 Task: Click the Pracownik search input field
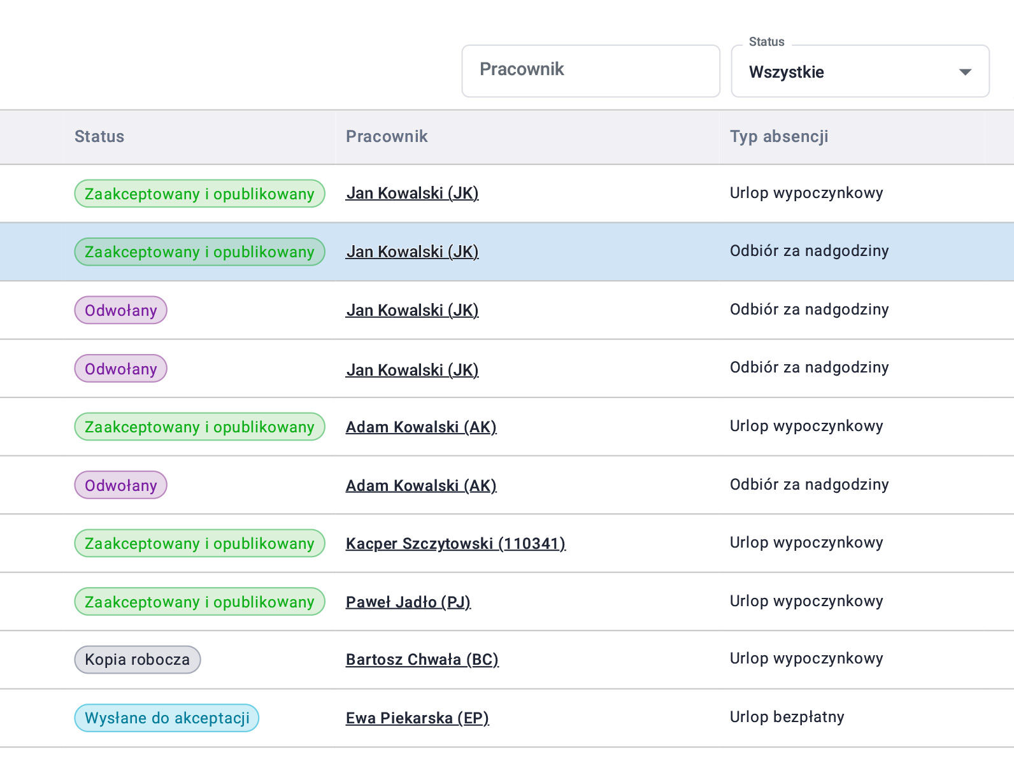click(590, 71)
